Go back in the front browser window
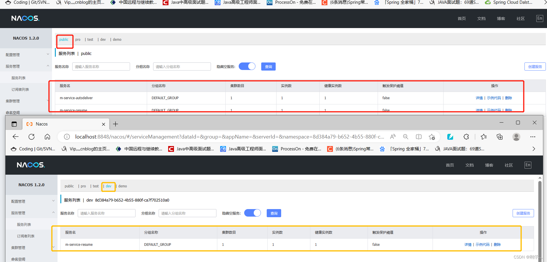Viewport: 547px width, 262px height. (x=16, y=137)
